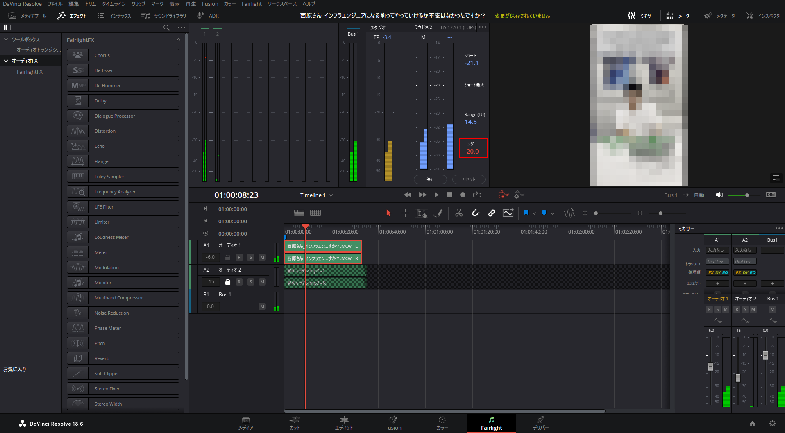The image size is (785, 433).
Task: Collapse the オーディオFX tree node
Action: tap(6, 61)
